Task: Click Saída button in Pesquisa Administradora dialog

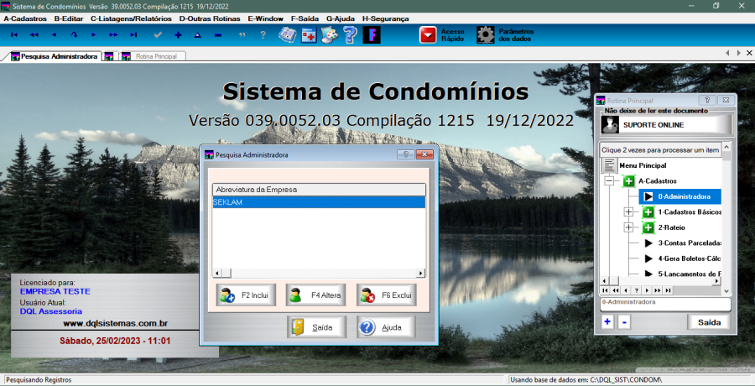Action: tap(315, 327)
